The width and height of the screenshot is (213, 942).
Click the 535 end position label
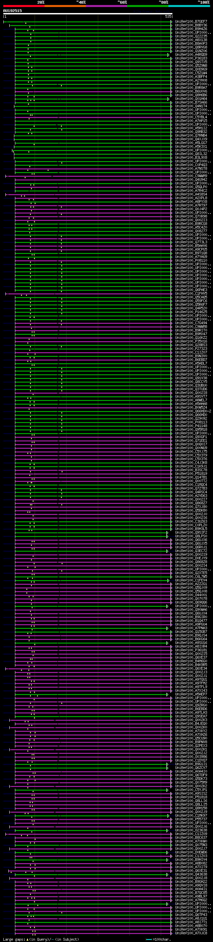(x=168, y=16)
